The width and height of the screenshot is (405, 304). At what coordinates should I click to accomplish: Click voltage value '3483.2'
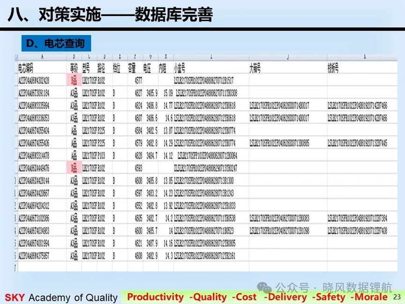pyautogui.click(x=152, y=193)
